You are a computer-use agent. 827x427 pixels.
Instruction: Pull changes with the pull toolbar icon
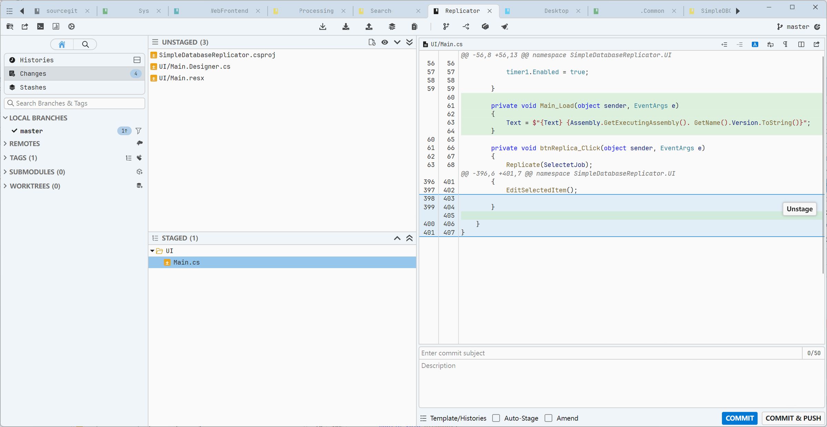[346, 27]
